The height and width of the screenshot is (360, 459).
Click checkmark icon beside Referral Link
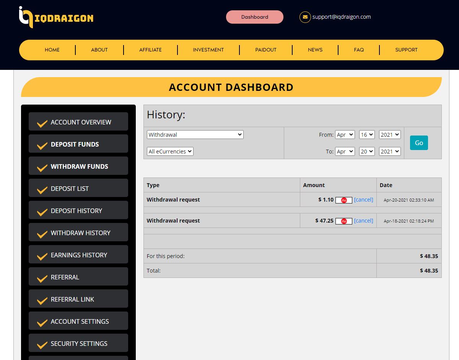pyautogui.click(x=42, y=301)
